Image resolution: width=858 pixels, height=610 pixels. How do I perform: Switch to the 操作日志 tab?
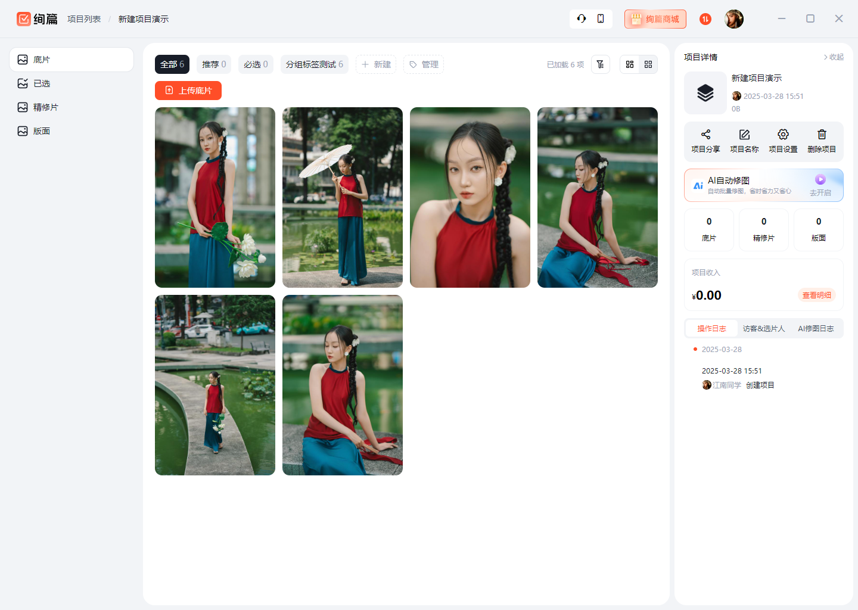pos(711,329)
